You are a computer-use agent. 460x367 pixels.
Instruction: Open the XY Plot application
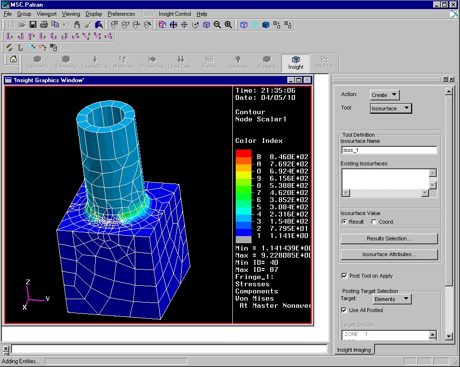click(x=324, y=63)
